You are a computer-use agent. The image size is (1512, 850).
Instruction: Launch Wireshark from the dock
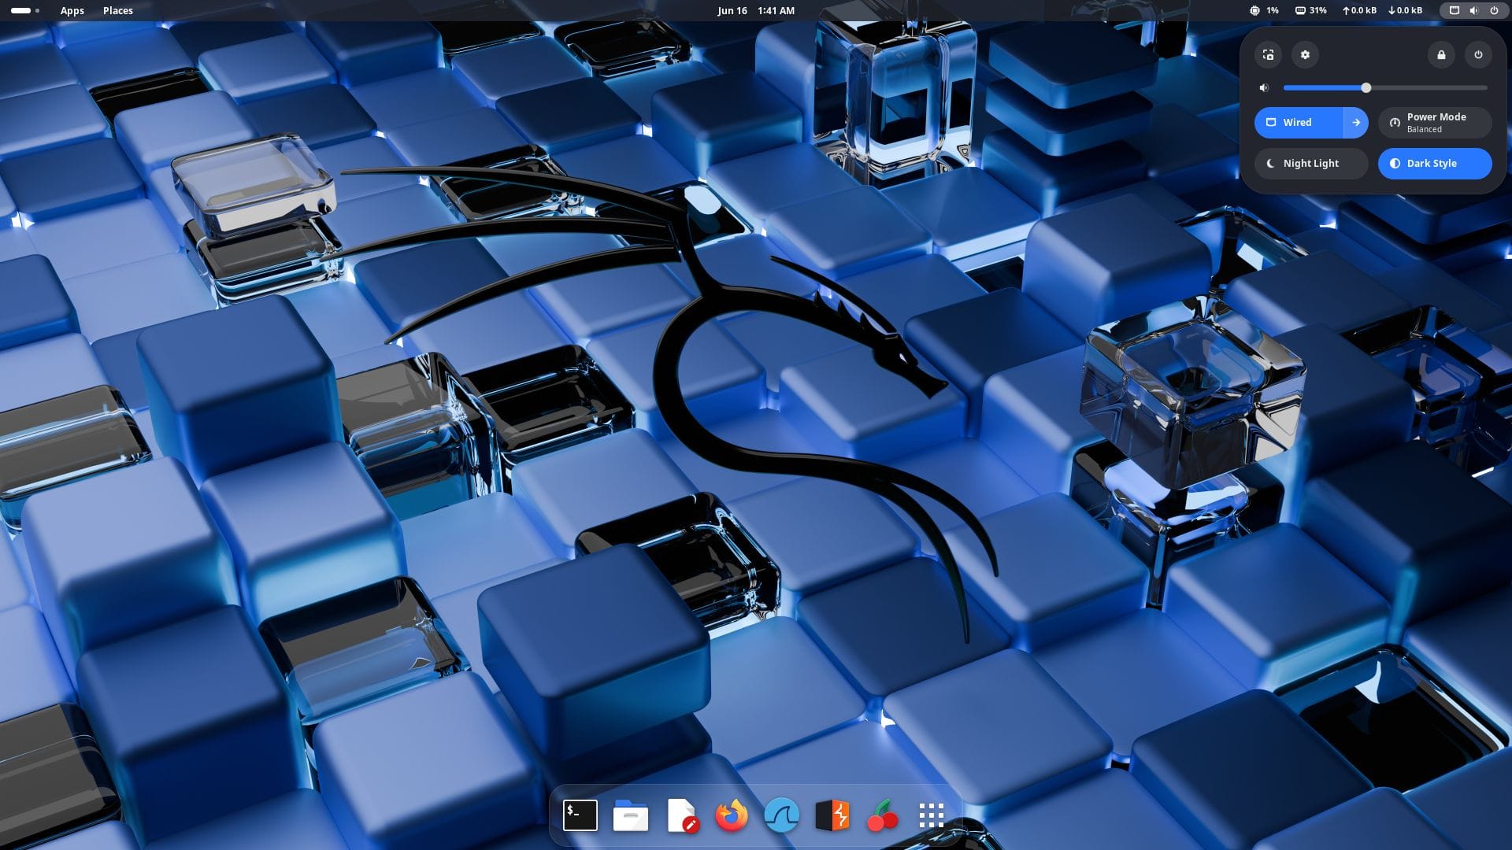point(782,815)
